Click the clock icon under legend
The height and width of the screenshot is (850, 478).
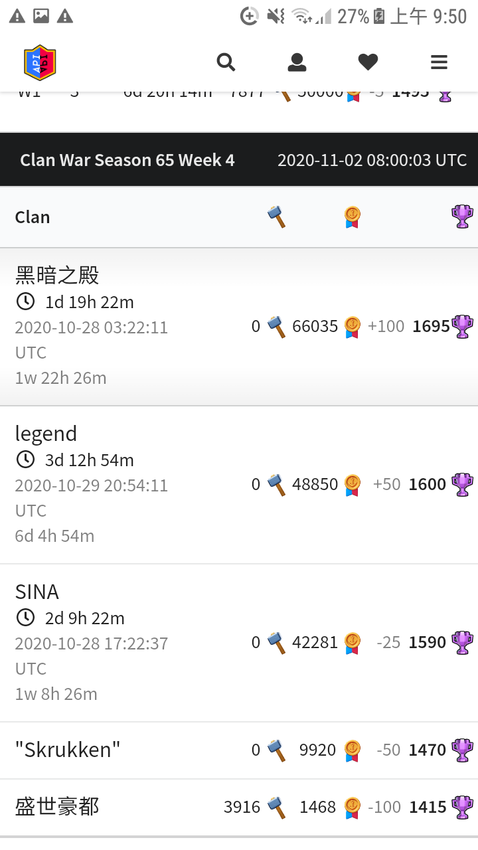click(x=25, y=460)
